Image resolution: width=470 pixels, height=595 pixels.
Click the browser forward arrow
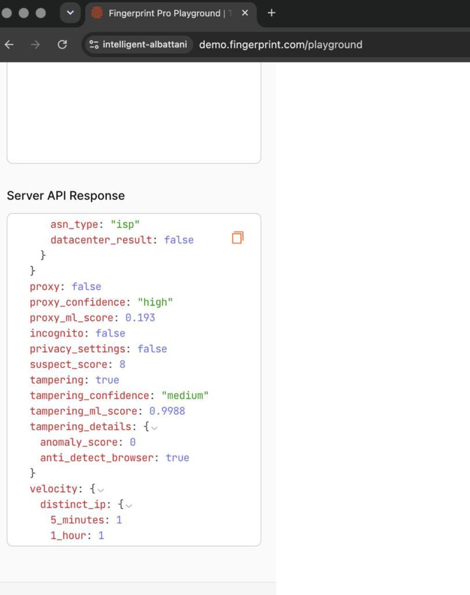35,45
